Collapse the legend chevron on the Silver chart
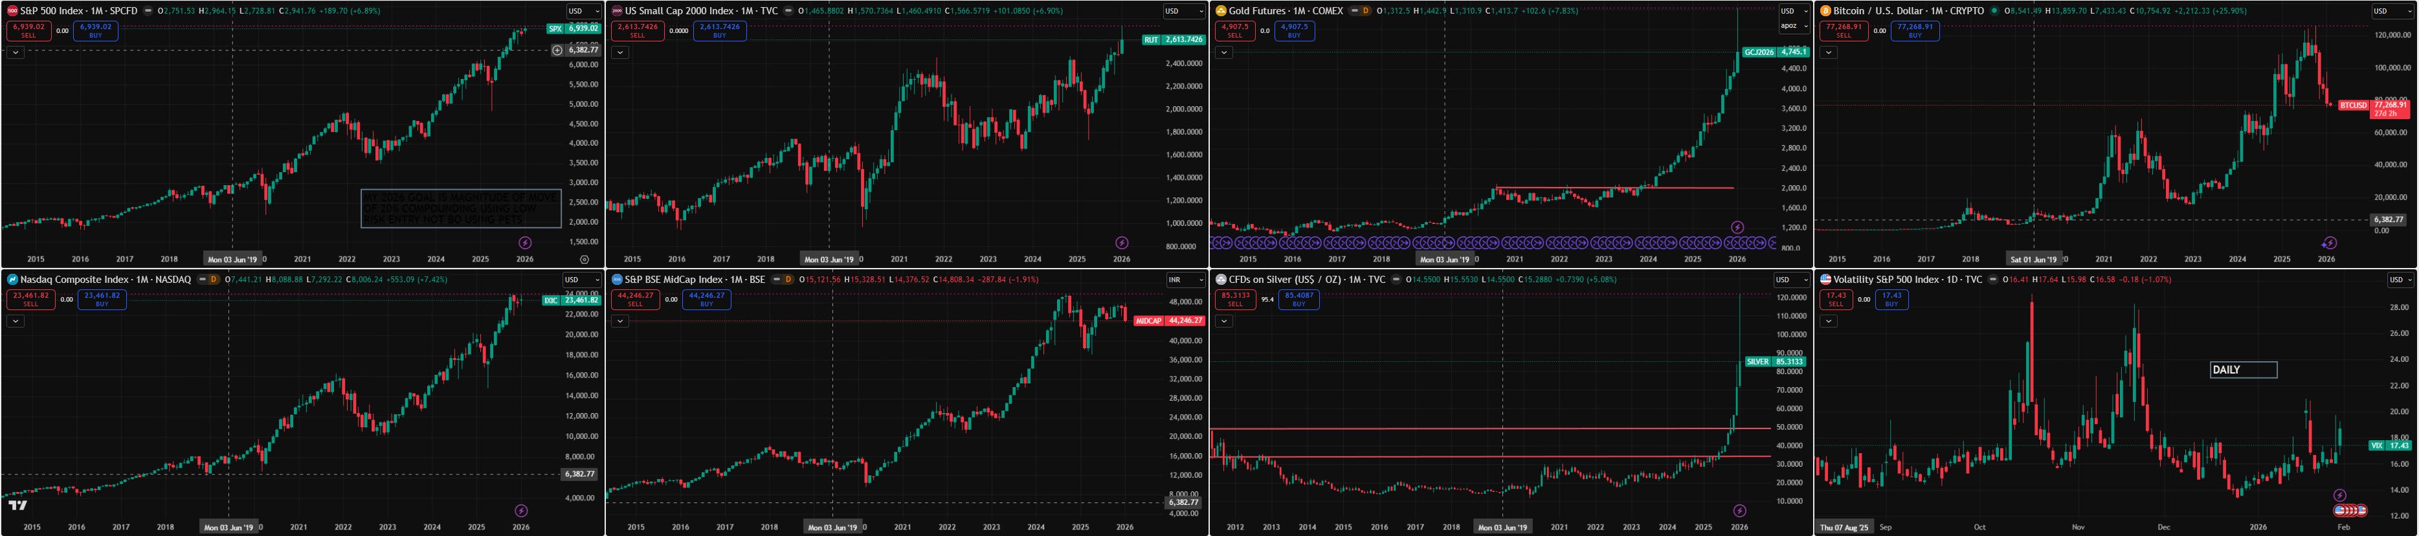Screen dimensions: 2419x536 pyautogui.click(x=1223, y=321)
